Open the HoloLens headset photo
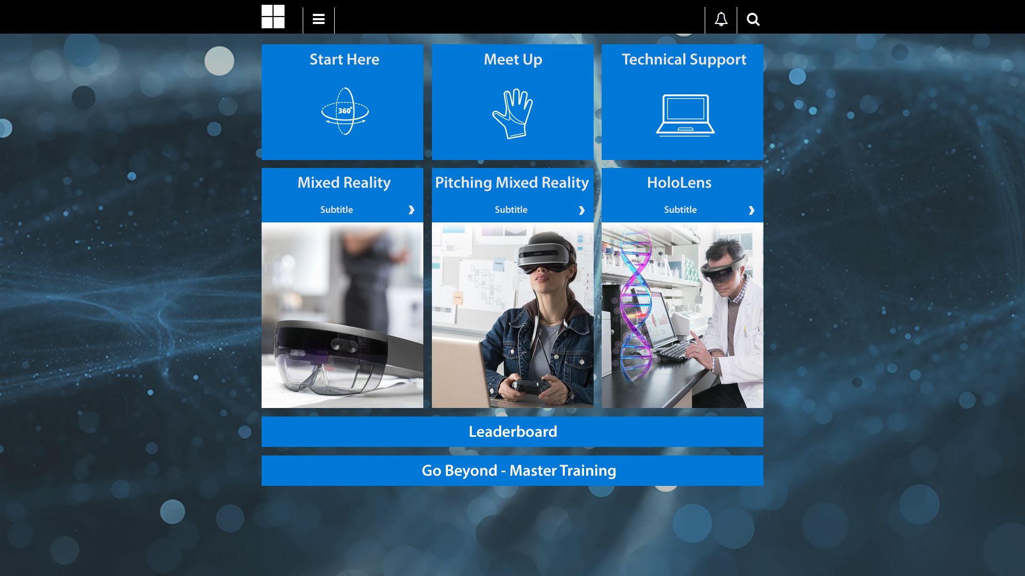 coord(342,315)
